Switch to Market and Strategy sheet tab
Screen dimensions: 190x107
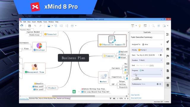64,98
